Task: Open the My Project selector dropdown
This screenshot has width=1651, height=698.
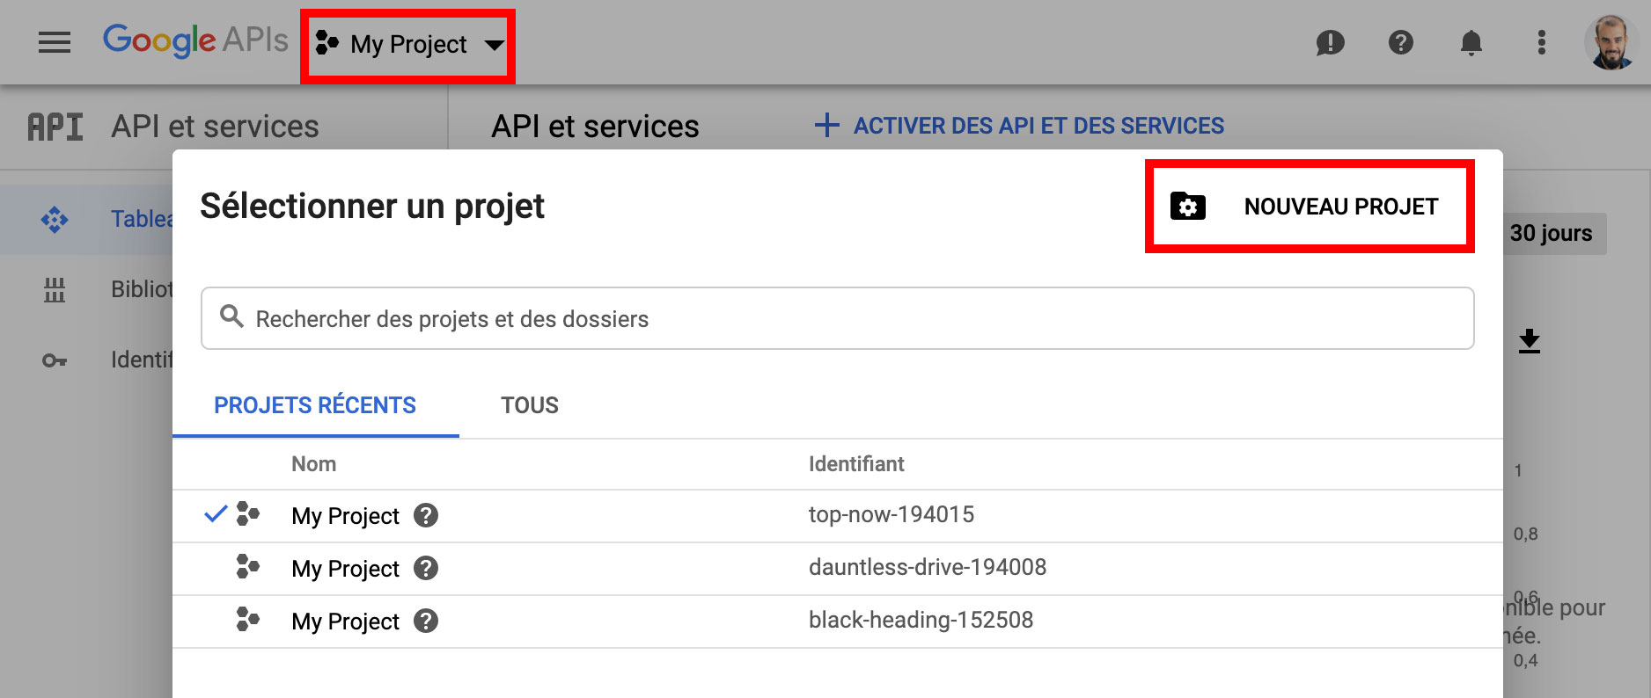Action: (x=409, y=45)
